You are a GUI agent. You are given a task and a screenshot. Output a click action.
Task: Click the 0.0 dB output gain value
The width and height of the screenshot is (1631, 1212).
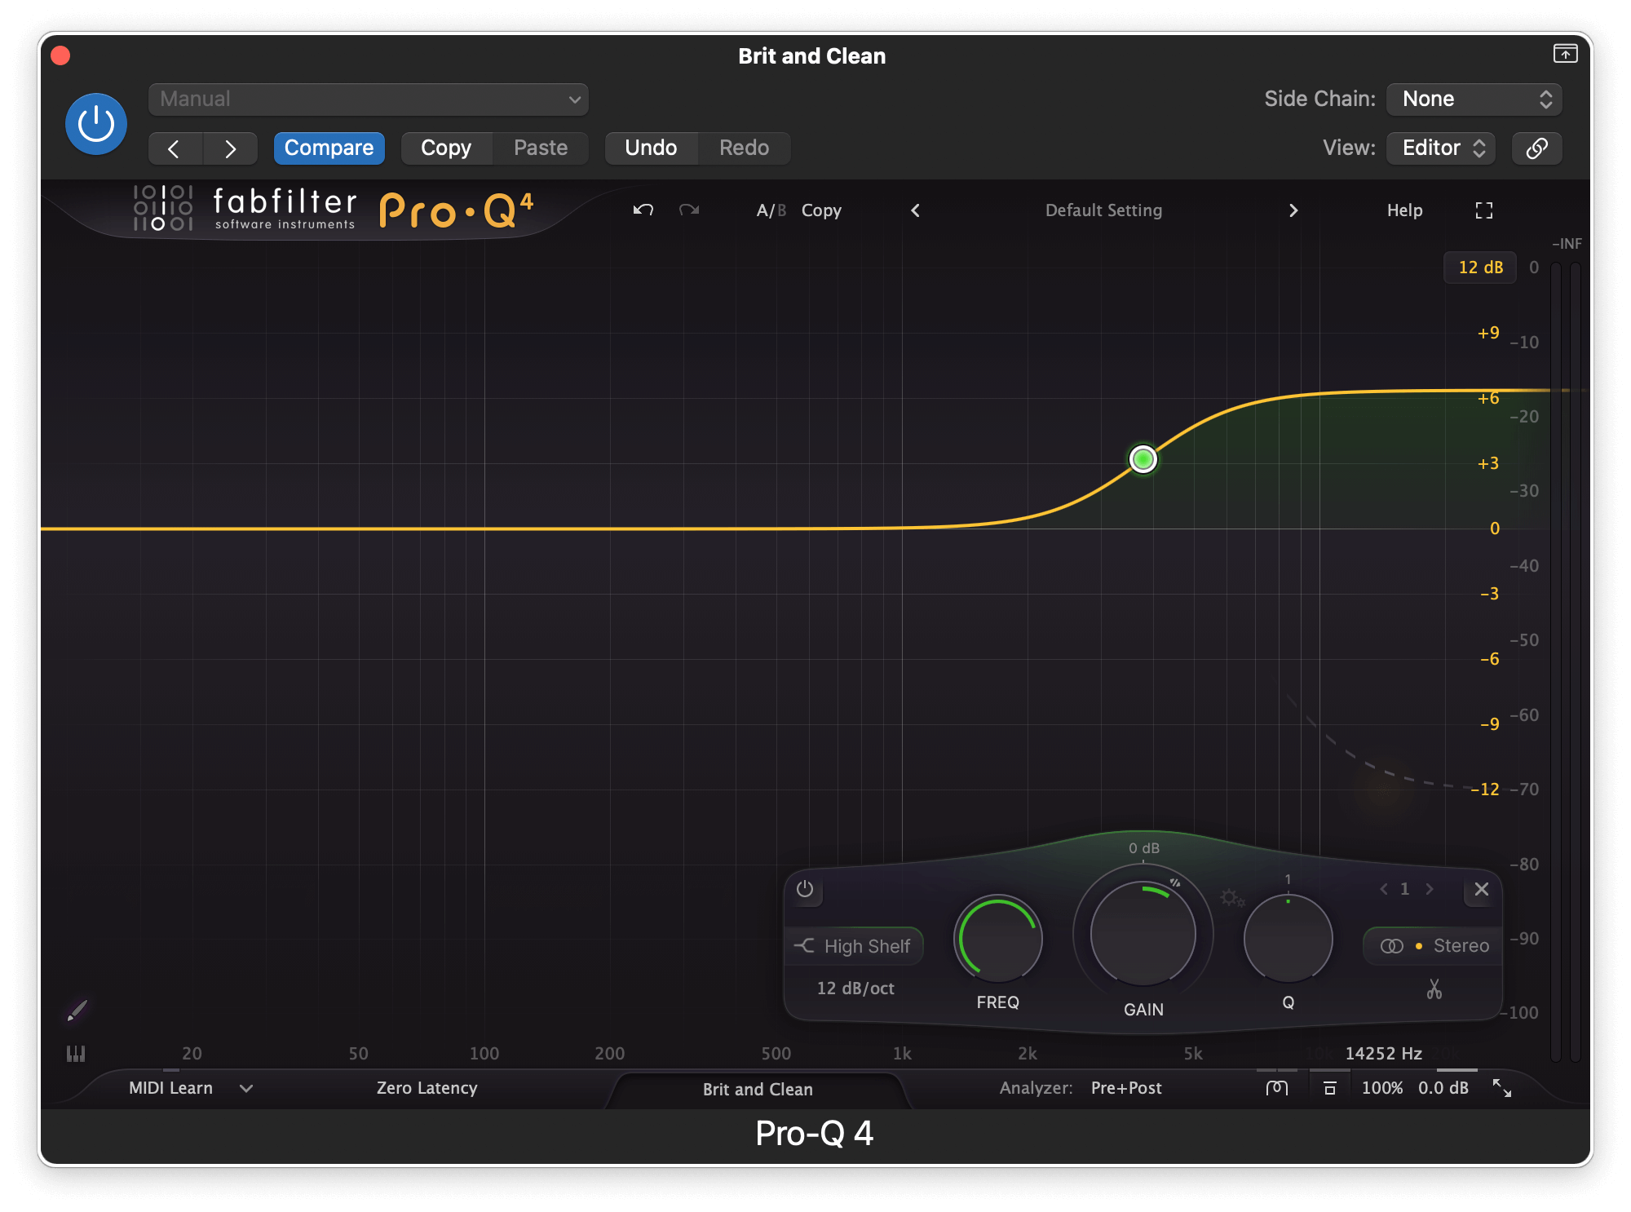point(1443,1088)
